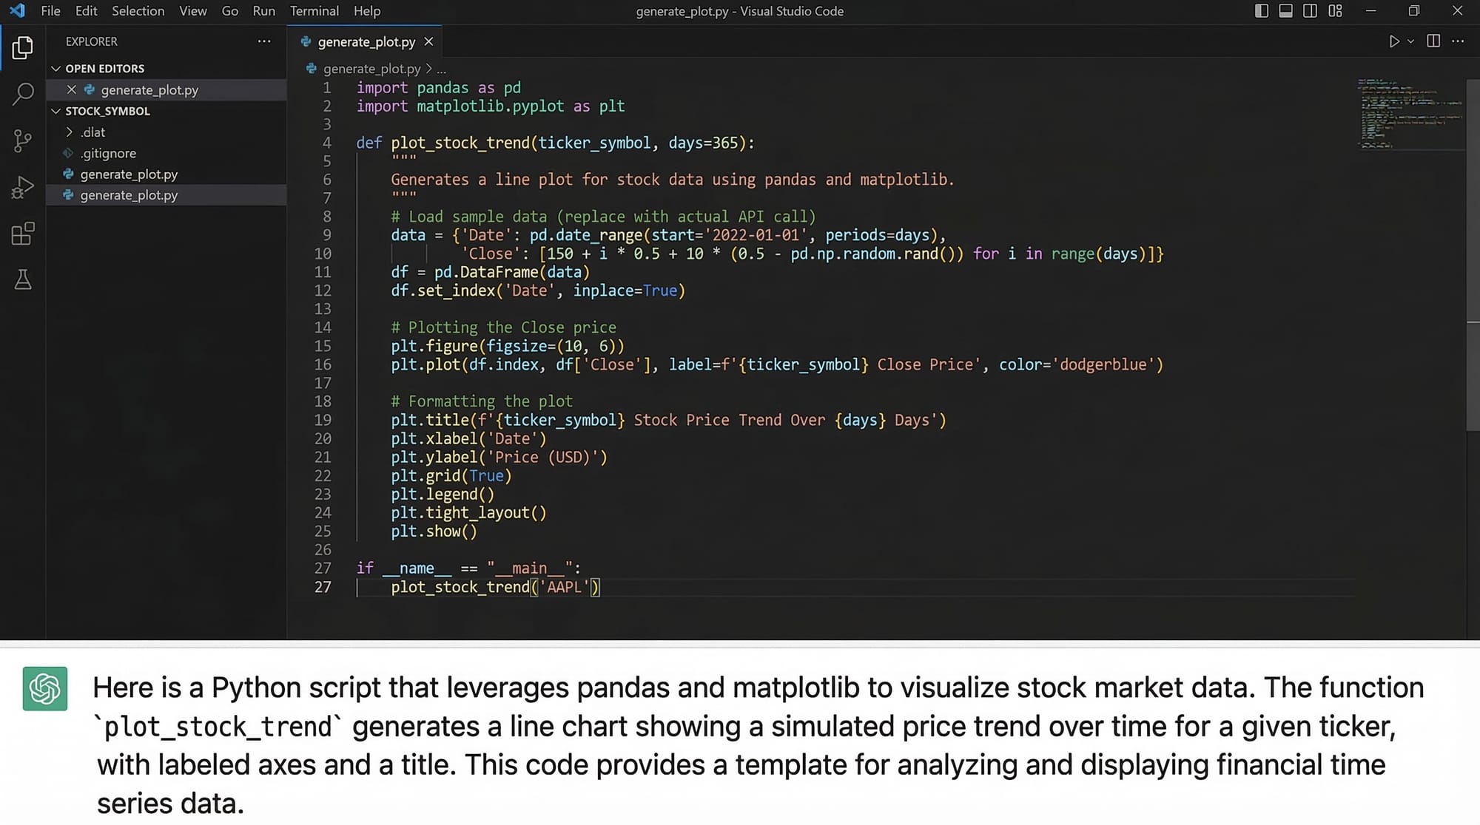Split the editor to the right
This screenshot has width=1480, height=825.
pyautogui.click(x=1433, y=41)
